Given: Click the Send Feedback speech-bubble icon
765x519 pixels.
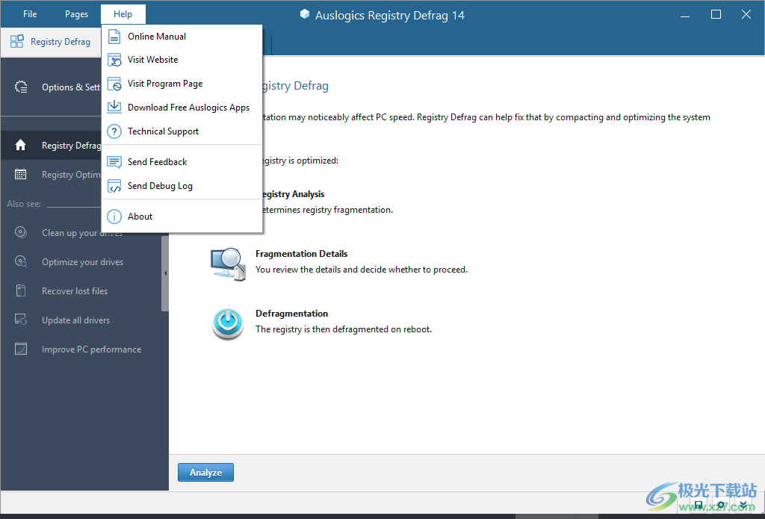Looking at the screenshot, I should [x=114, y=162].
